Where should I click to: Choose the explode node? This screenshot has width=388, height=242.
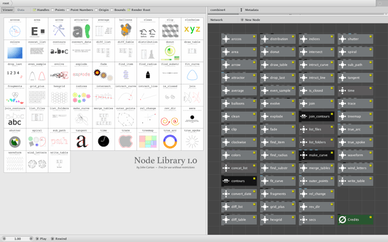[277, 116]
